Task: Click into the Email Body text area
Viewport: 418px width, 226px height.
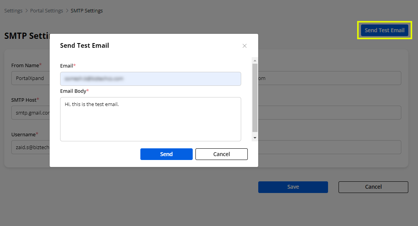Action: point(150,119)
